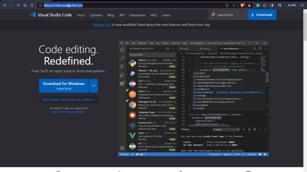
Task: Open the browser hamburger menu
Action: 302,5
